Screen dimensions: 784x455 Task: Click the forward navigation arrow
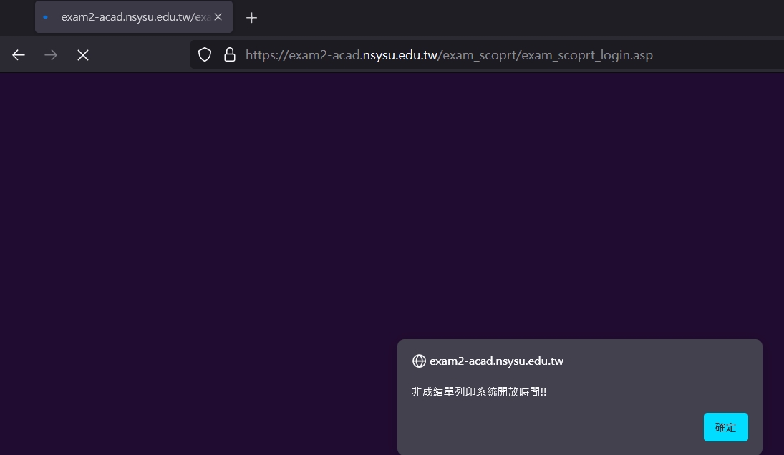(51, 55)
